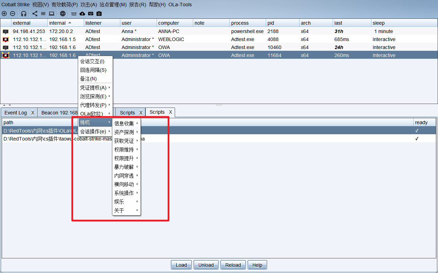Open the 娱乐 submenu entry
Image resolution: width=438 pixels, height=273 pixels.
point(126,202)
